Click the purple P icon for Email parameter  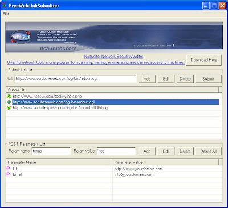8,174
